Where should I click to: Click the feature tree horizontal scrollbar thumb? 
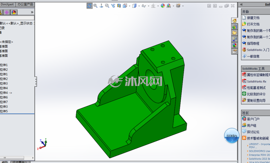(x=12, y=158)
